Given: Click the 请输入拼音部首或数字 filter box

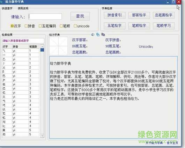Looking at the screenshot, I should coord(23,41).
